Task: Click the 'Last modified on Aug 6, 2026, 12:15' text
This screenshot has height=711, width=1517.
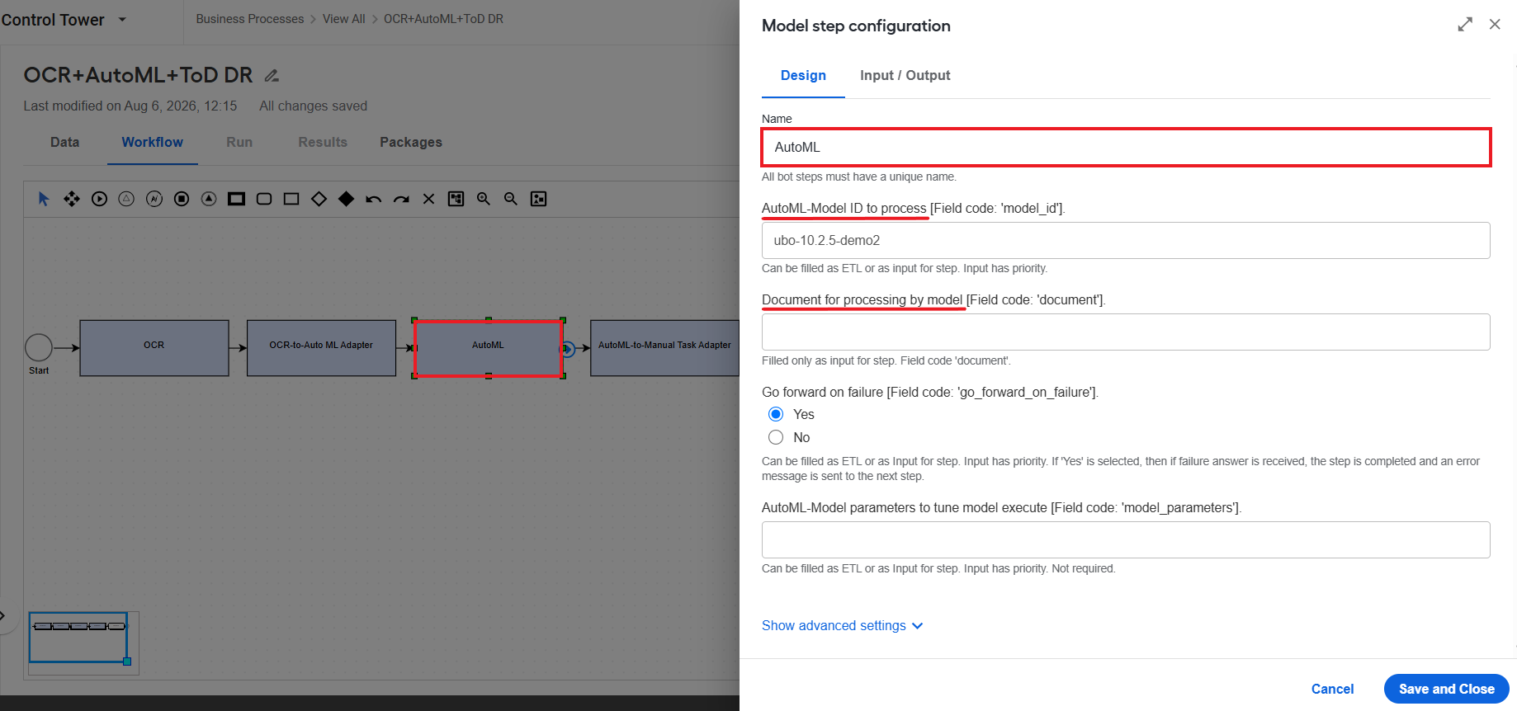Action: pos(130,106)
